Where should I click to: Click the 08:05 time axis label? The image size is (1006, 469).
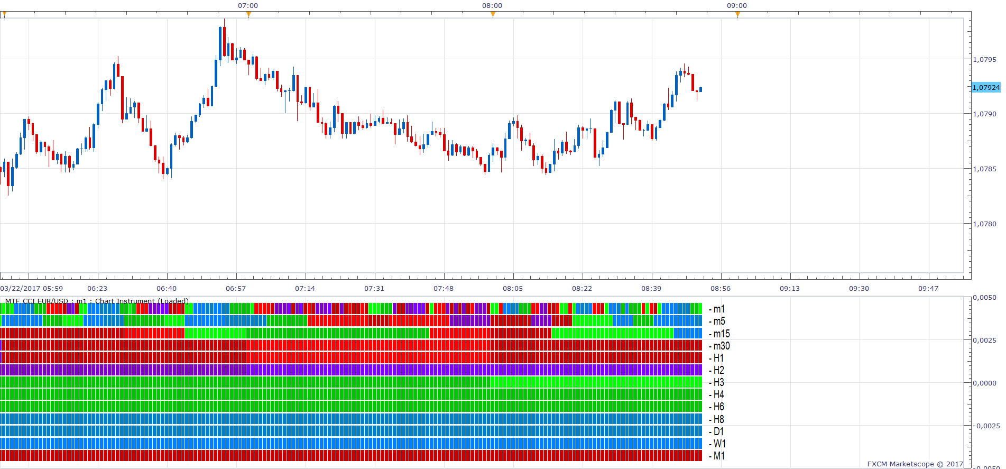tap(513, 288)
